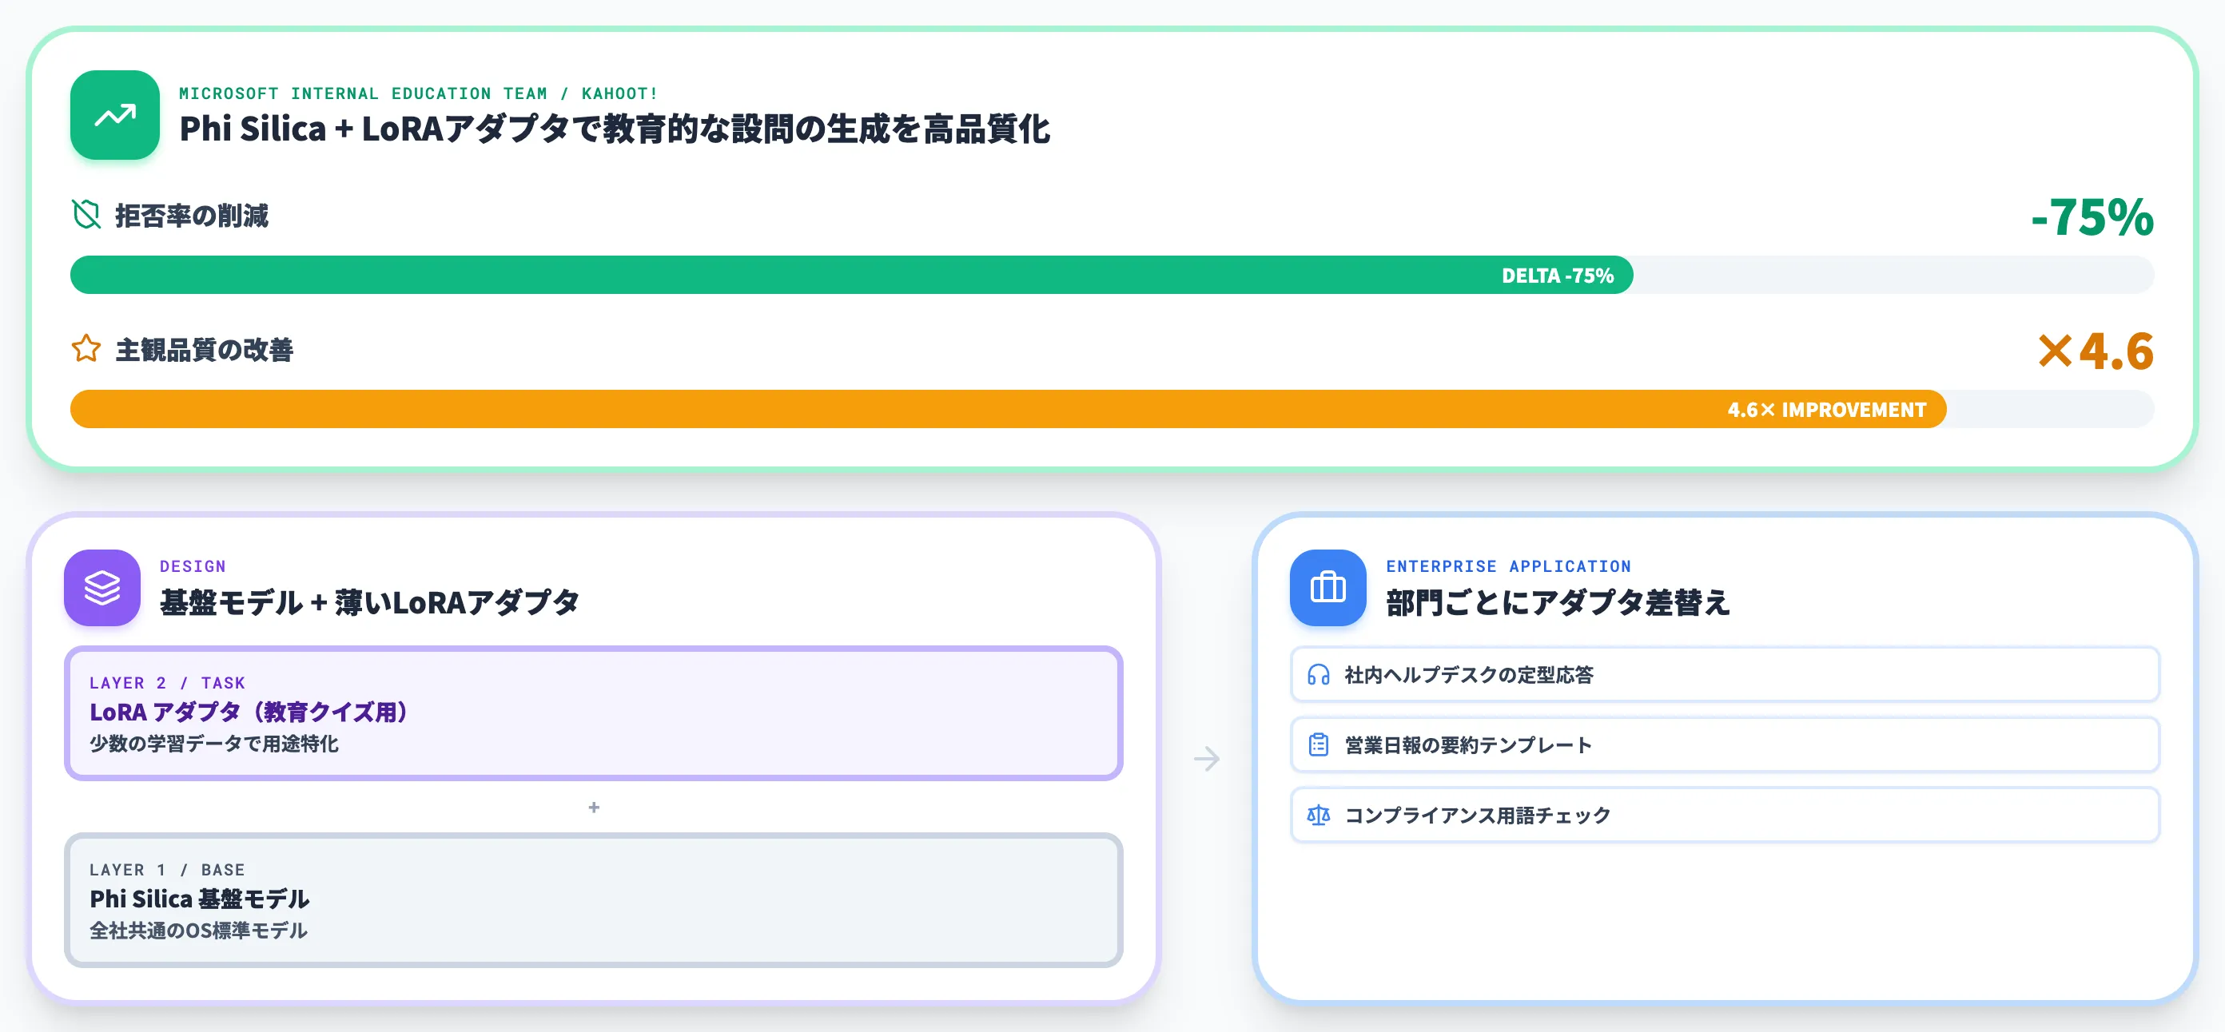The image size is (2225, 1032).
Task: Click the orange 4.6× IMPROVEMENT progress bar
Action: 1008,408
